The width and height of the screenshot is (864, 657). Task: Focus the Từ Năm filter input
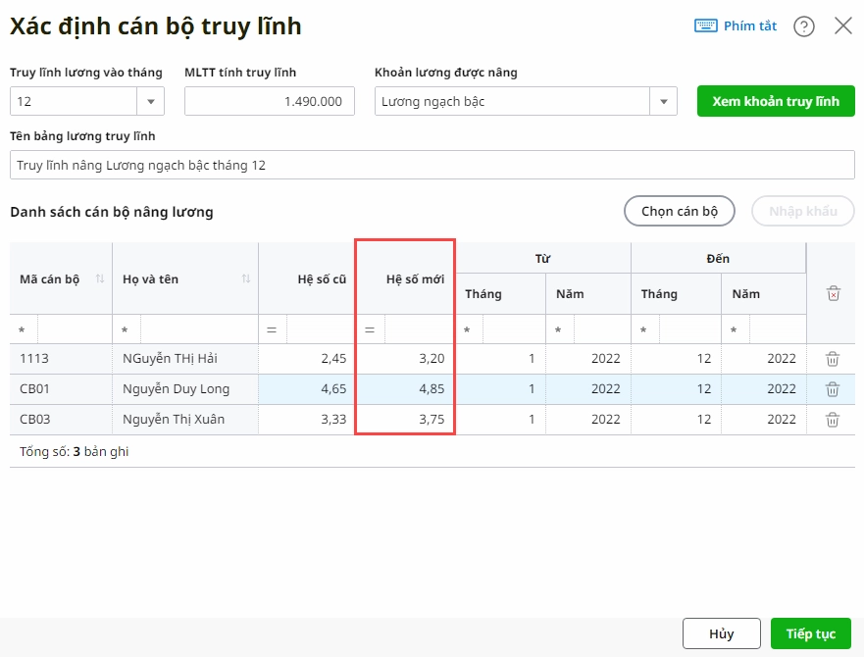(602, 329)
